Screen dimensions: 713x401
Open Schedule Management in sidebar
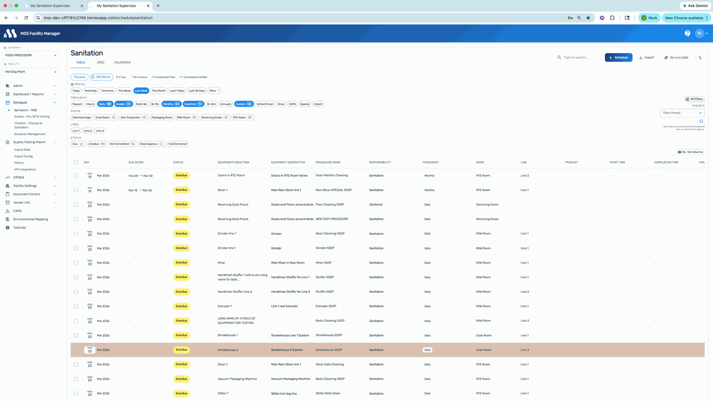pos(30,134)
